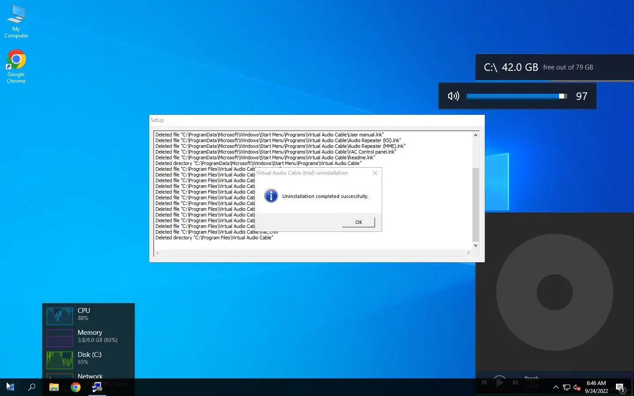Open File Explorer from the taskbar
The width and height of the screenshot is (634, 396).
[x=54, y=387]
